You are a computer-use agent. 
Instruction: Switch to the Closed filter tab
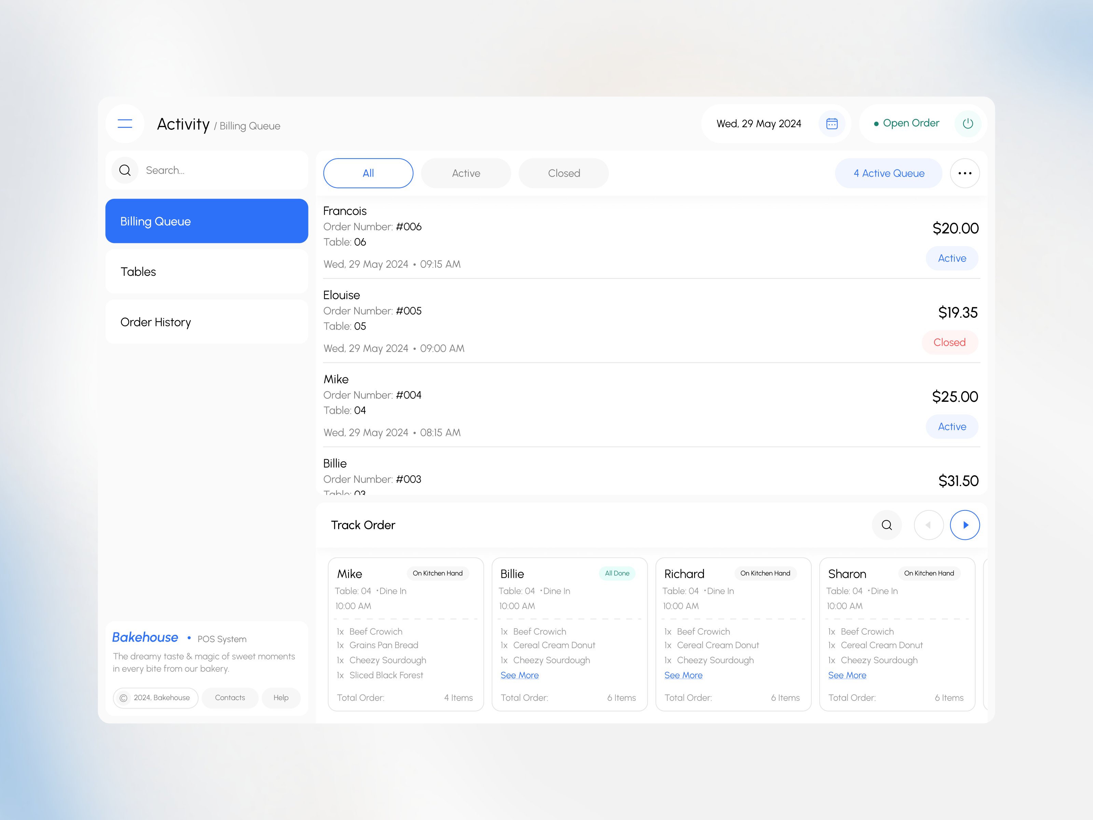click(x=563, y=174)
